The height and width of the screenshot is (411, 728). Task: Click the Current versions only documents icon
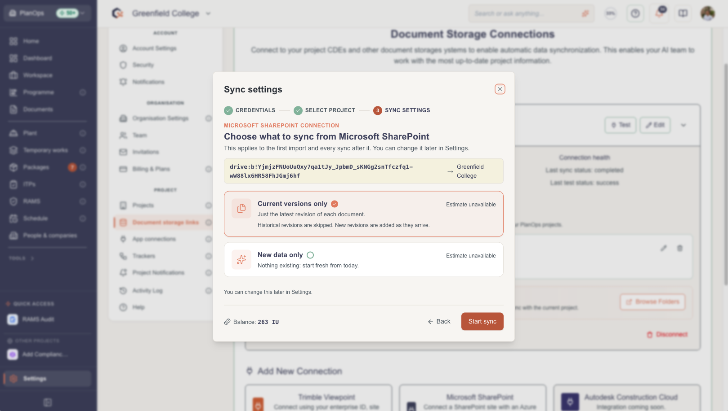point(241,208)
